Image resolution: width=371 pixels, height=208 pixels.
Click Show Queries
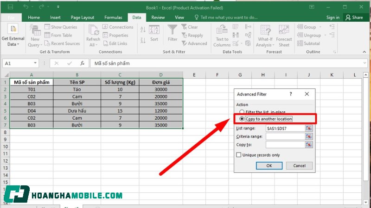(x=61, y=27)
